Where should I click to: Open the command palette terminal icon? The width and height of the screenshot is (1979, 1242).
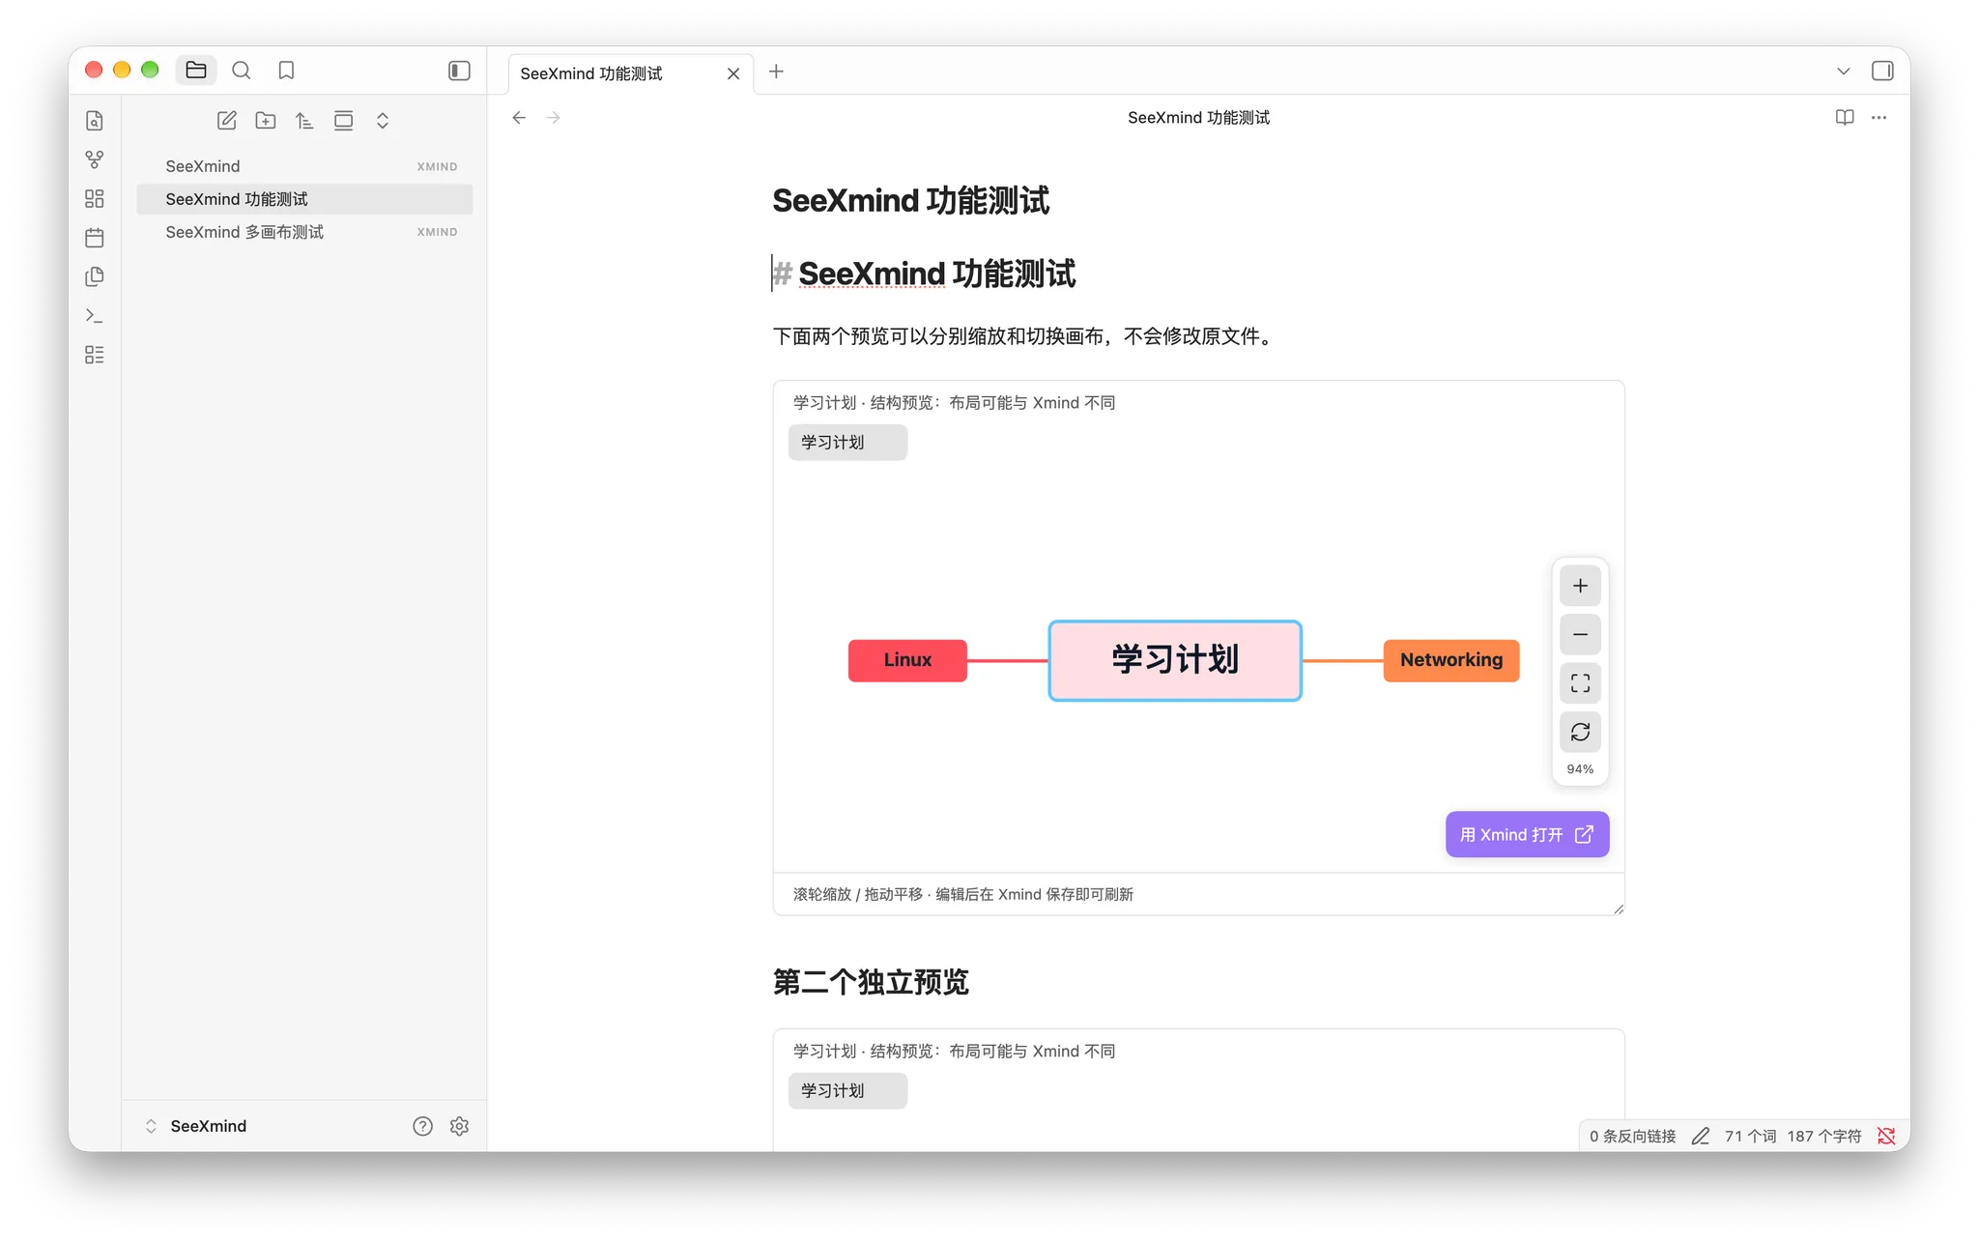95,315
